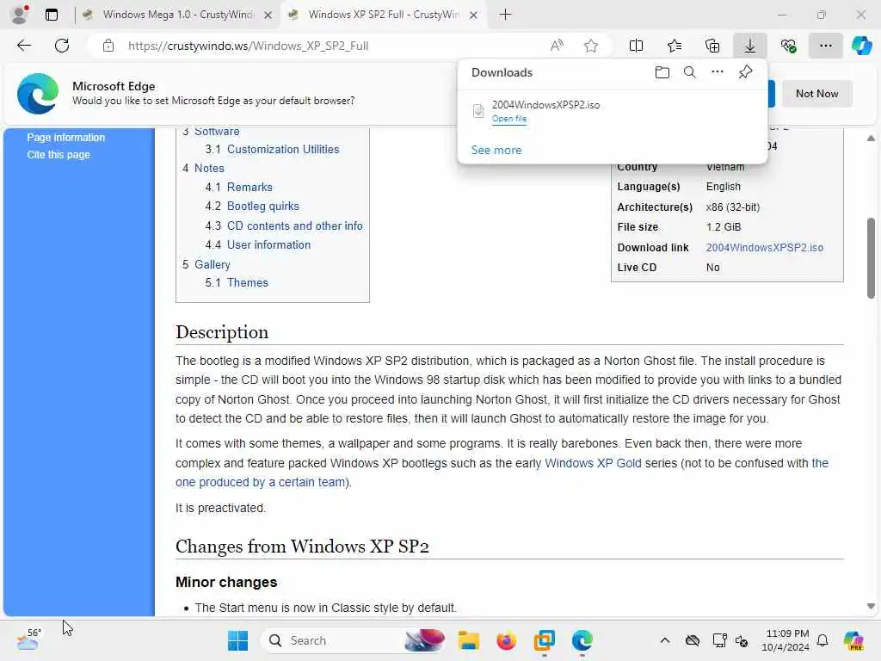Image resolution: width=881 pixels, height=661 pixels.
Task: Click 'one produced by a certain team' link
Action: [x=260, y=482]
